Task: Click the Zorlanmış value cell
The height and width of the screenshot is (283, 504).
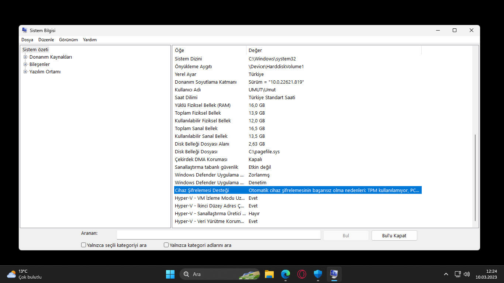Action: pyautogui.click(x=259, y=175)
